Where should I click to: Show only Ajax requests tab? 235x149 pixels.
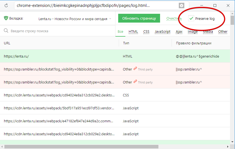coord(179,32)
